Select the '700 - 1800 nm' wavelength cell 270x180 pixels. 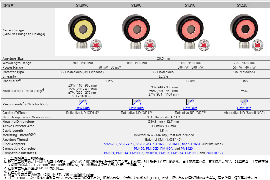coord(244,63)
